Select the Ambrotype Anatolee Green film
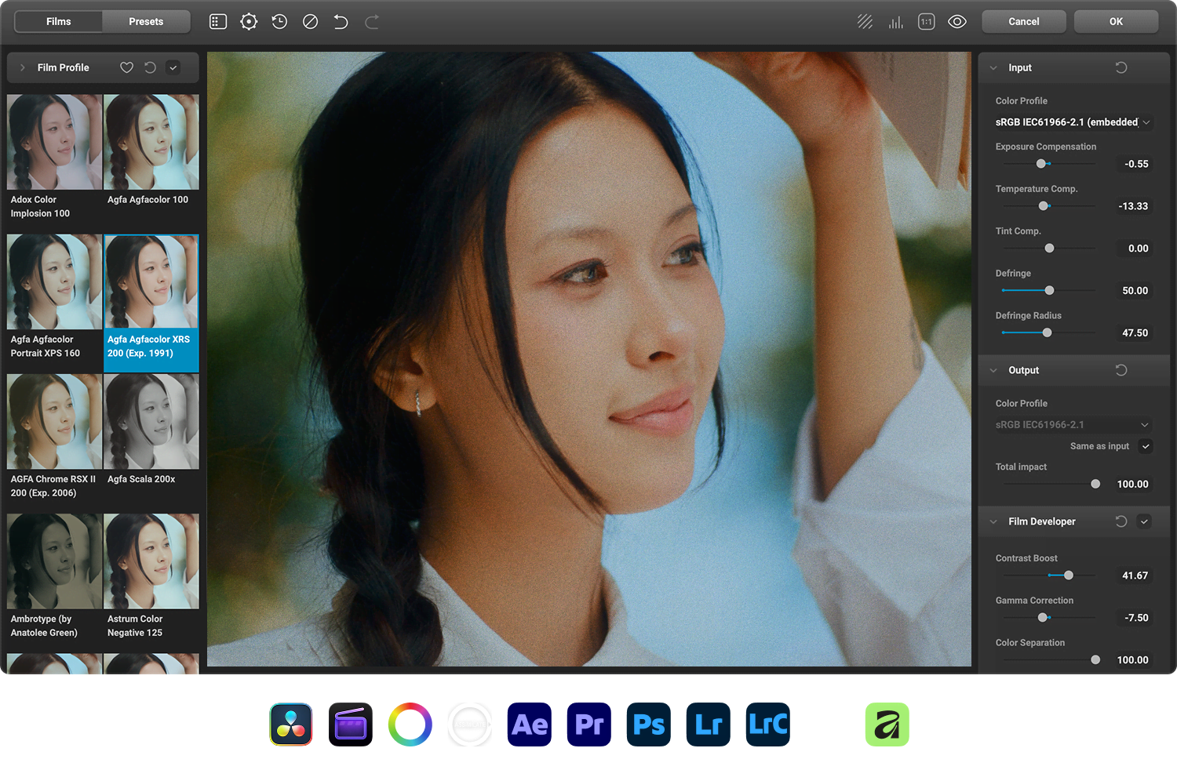The height and width of the screenshot is (759, 1177). tap(54, 577)
